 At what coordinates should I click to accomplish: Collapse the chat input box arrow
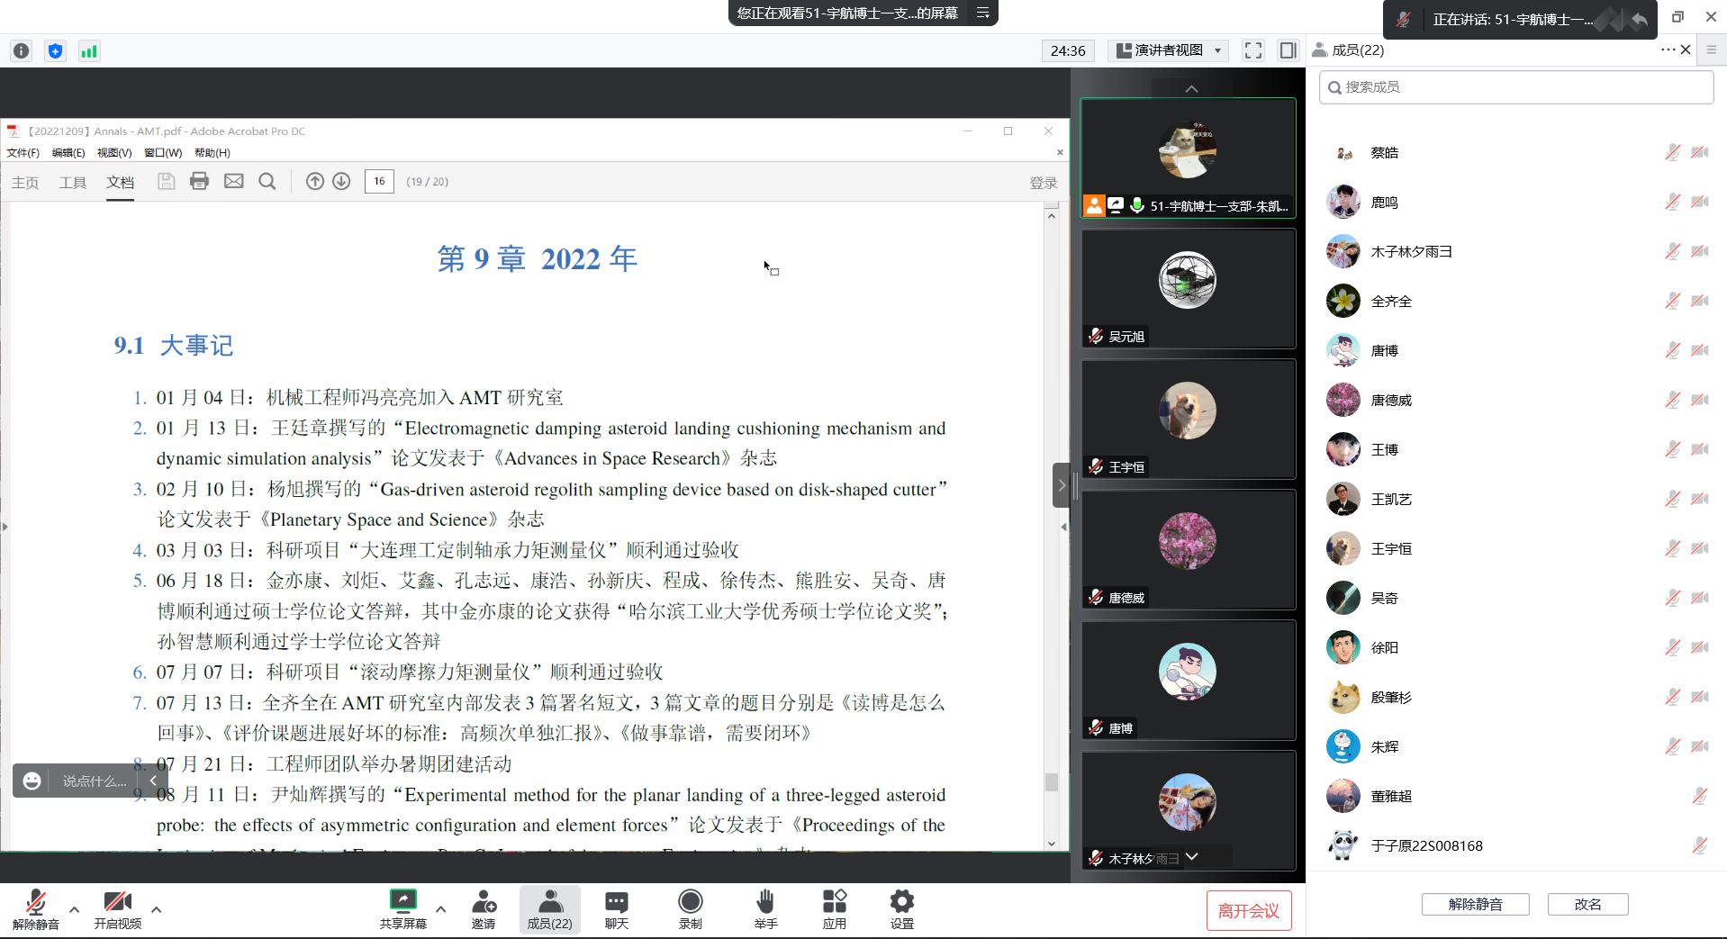point(153,781)
